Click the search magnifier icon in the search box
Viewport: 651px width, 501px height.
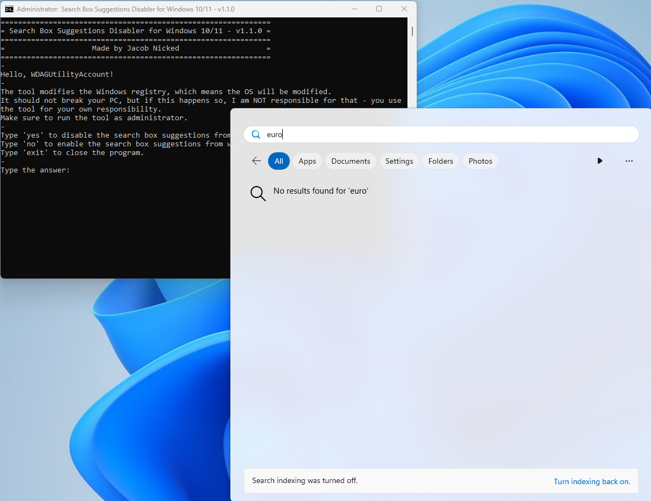click(x=256, y=134)
